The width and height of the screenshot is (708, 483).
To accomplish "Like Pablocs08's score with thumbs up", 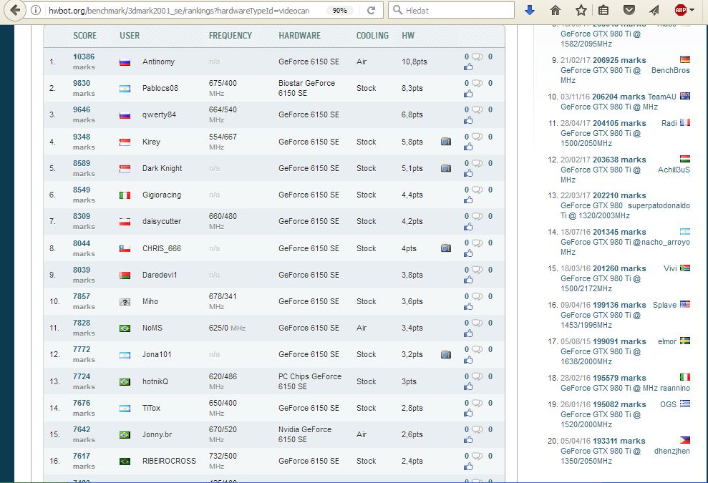I will click(x=468, y=93).
